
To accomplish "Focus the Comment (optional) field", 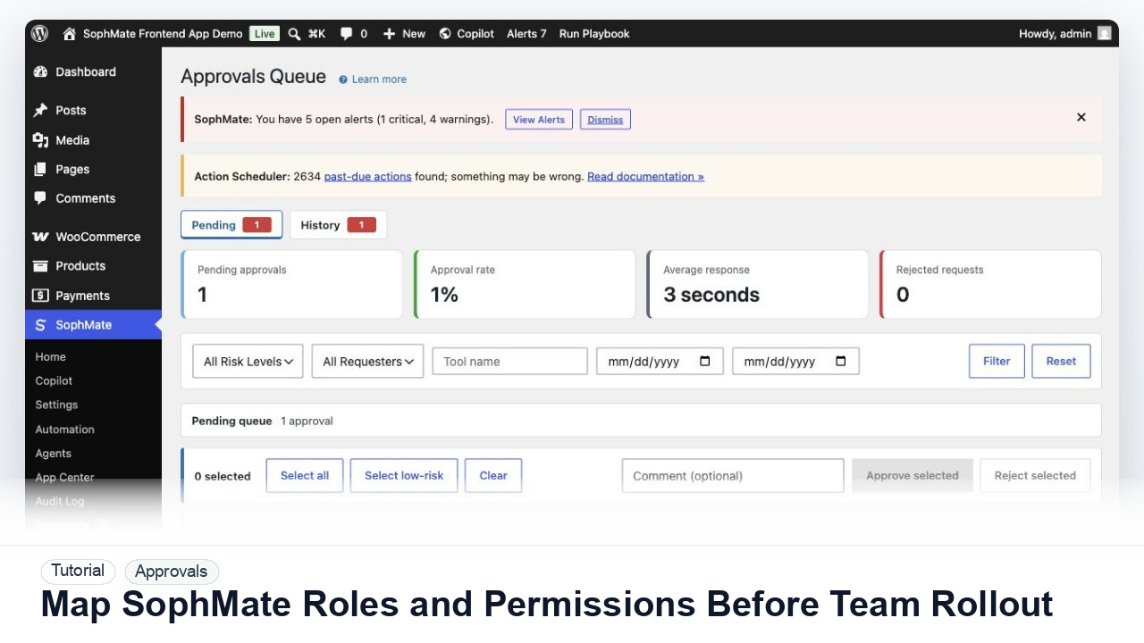I will 733,475.
